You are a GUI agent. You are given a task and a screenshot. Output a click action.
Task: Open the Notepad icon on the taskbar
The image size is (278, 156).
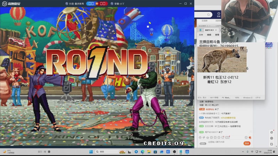click(x=181, y=152)
